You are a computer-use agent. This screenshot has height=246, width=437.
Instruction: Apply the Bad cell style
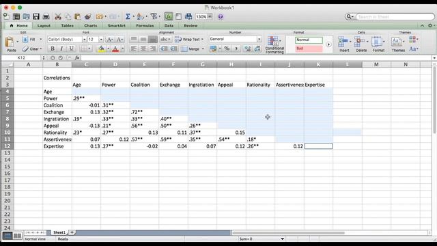(309, 49)
